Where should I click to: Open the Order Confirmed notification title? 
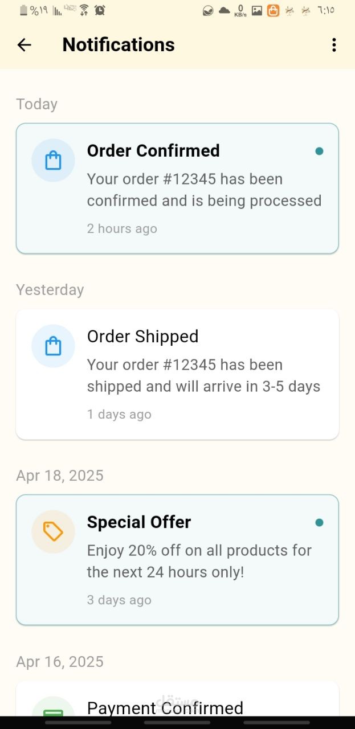point(153,151)
